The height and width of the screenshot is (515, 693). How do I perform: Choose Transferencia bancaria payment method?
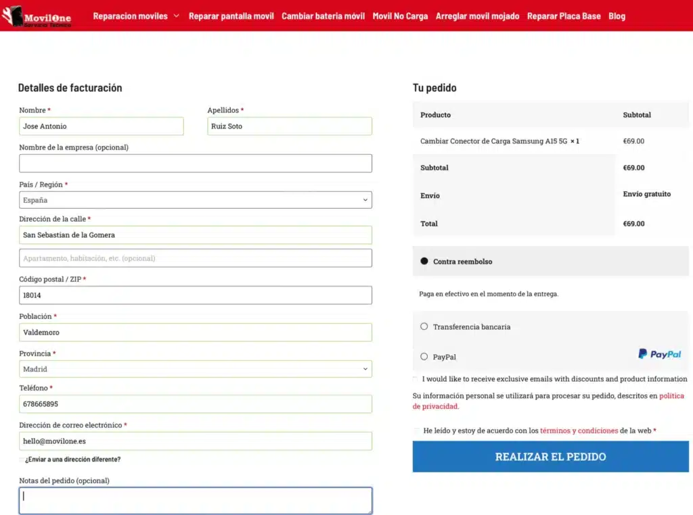pyautogui.click(x=424, y=326)
